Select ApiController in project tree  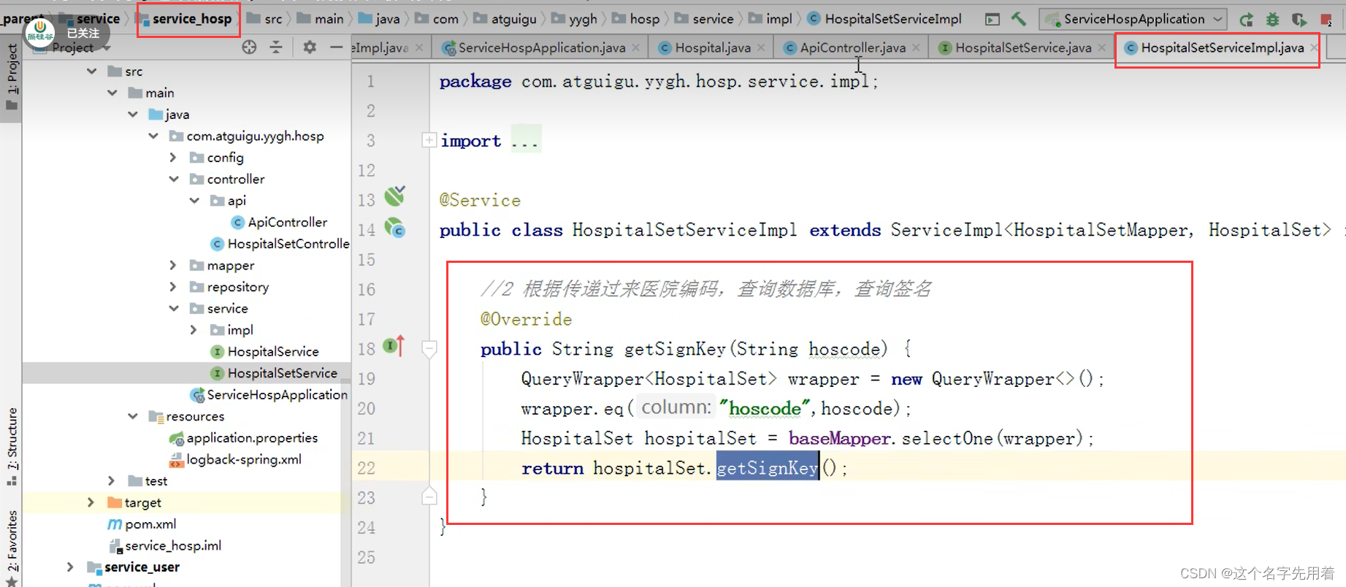[x=287, y=222]
